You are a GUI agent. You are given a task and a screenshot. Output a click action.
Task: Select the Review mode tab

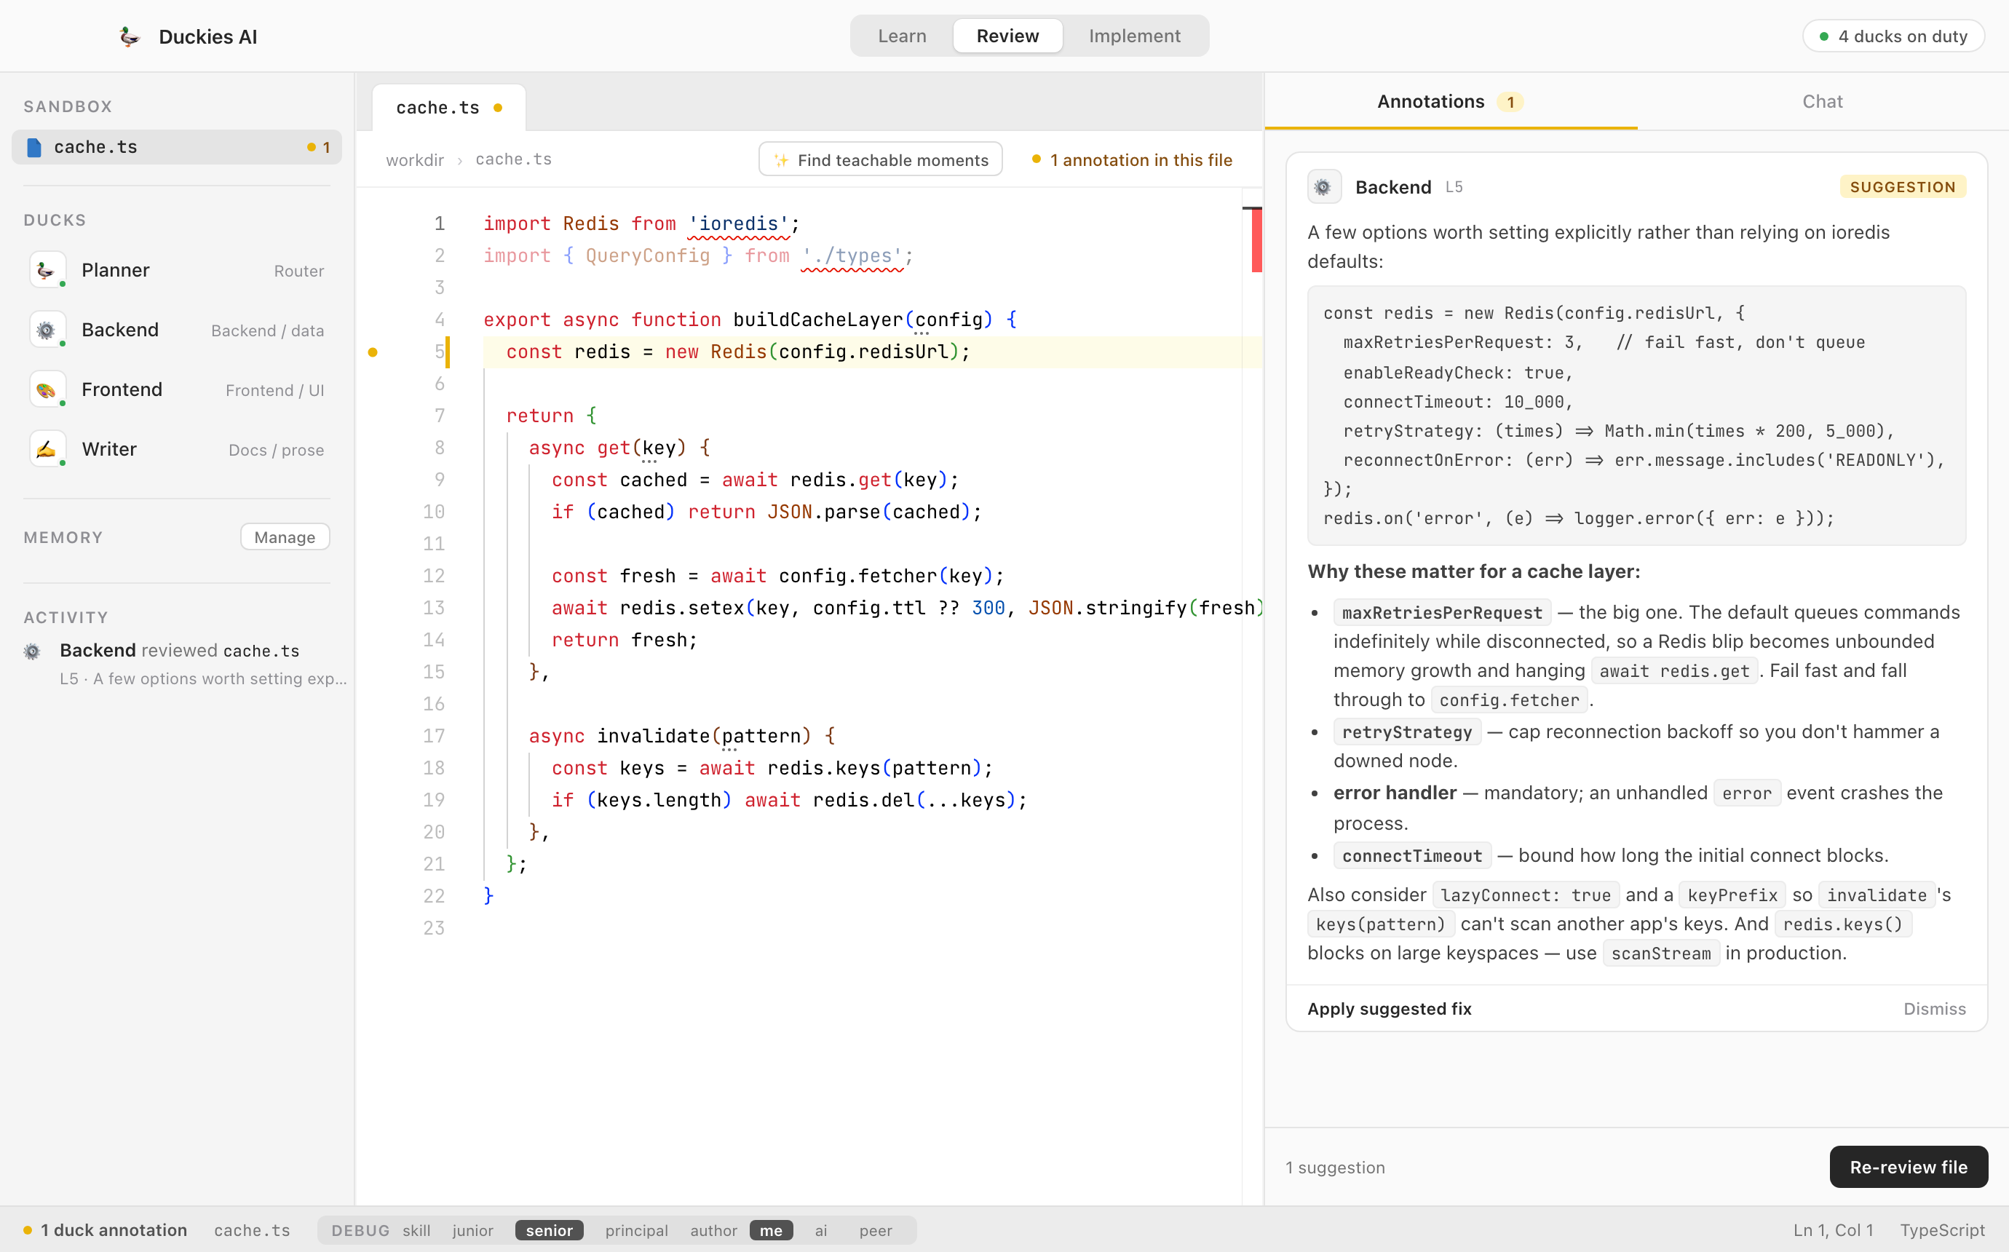point(1007,36)
